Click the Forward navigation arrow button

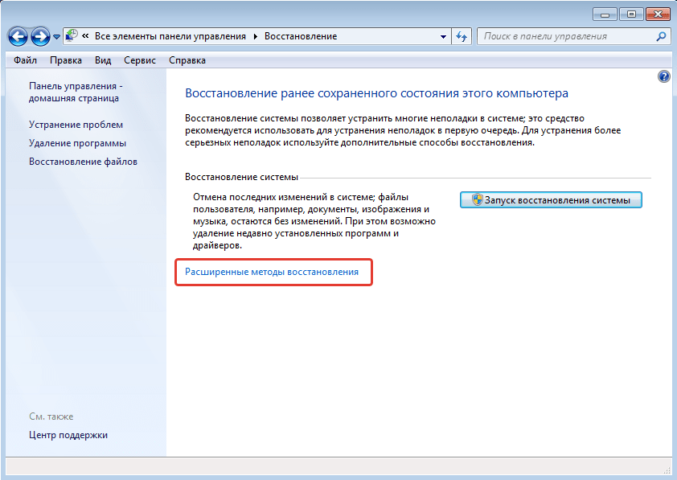pos(40,37)
